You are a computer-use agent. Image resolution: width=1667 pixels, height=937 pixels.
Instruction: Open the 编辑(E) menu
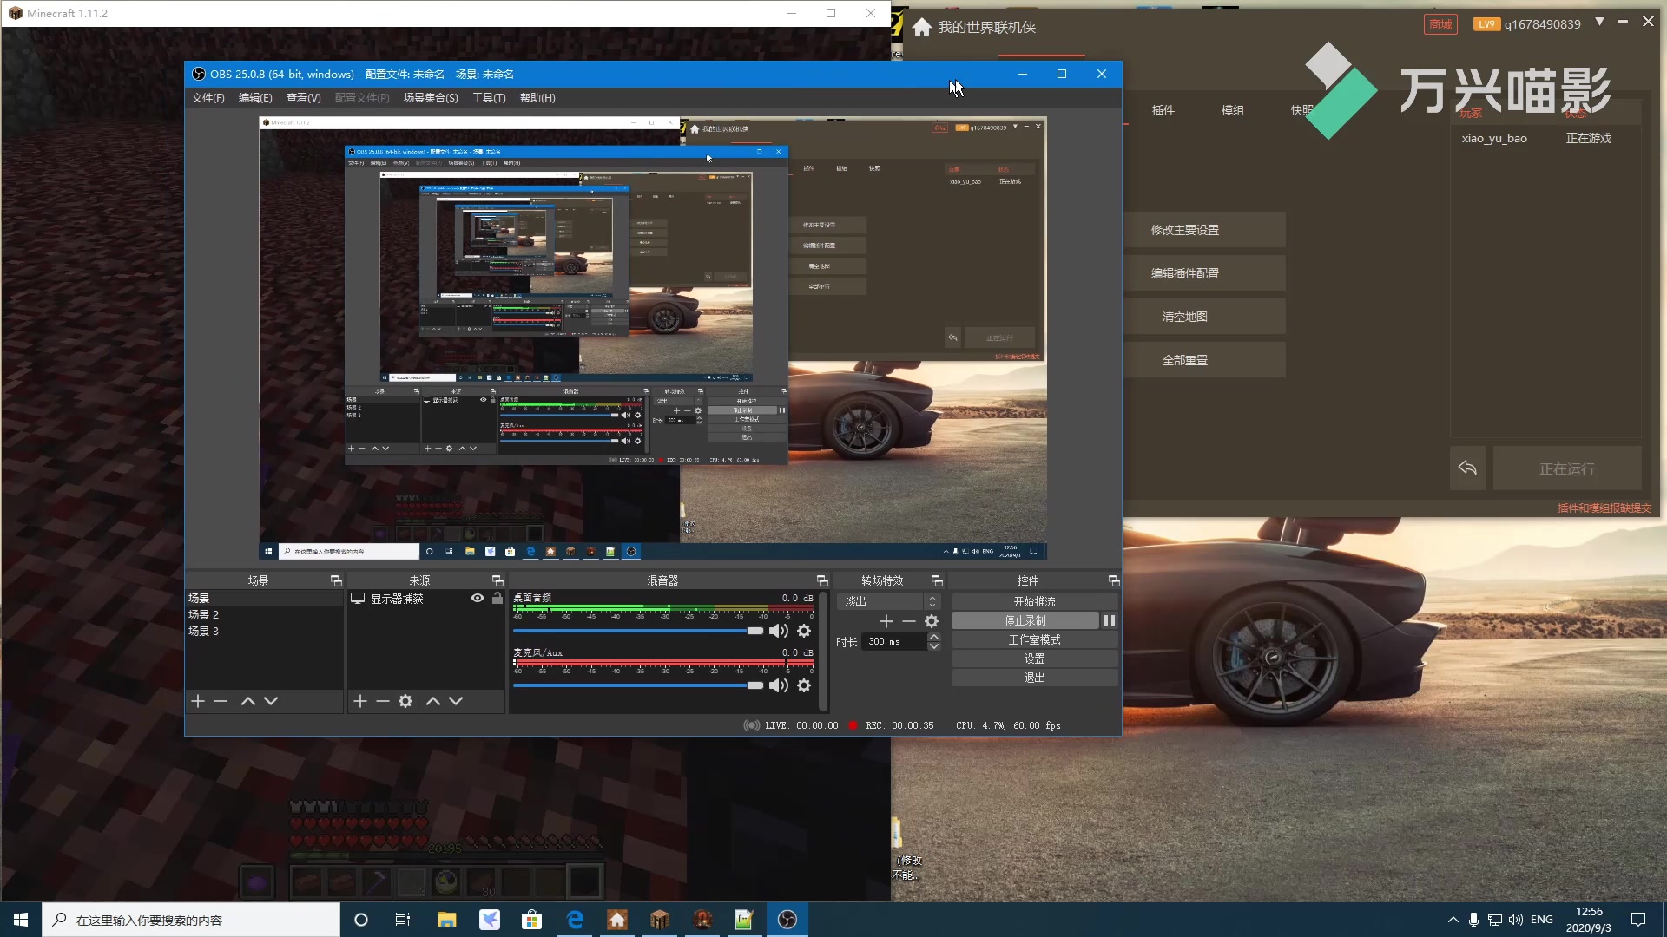click(x=255, y=98)
